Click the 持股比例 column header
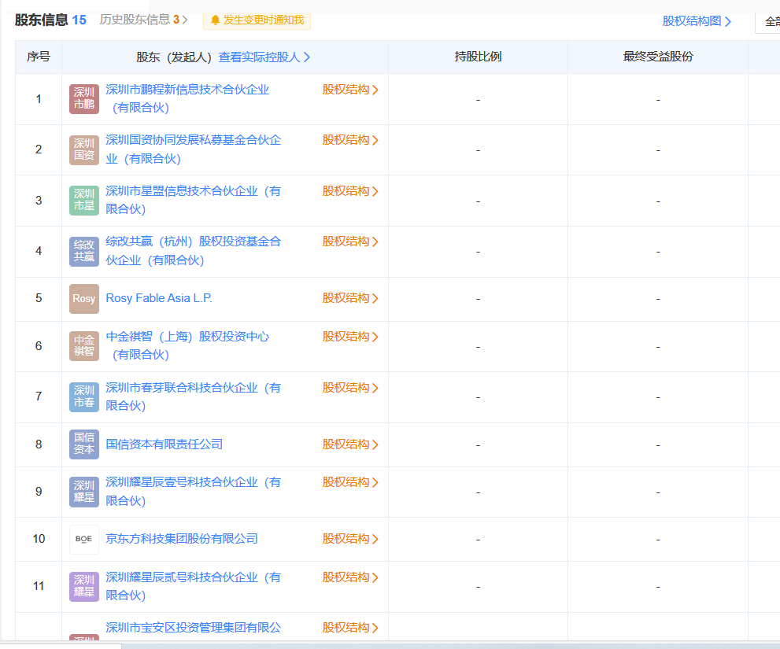780x649 pixels. pyautogui.click(x=478, y=57)
